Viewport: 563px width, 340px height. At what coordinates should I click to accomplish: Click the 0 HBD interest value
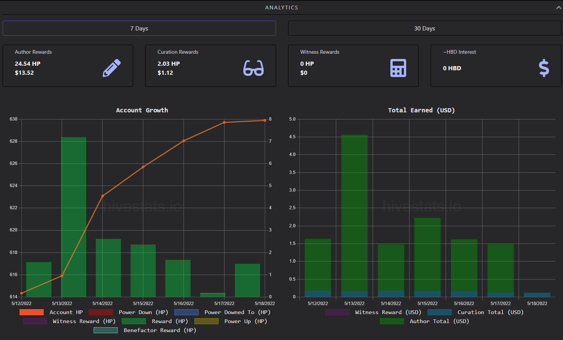coord(452,68)
